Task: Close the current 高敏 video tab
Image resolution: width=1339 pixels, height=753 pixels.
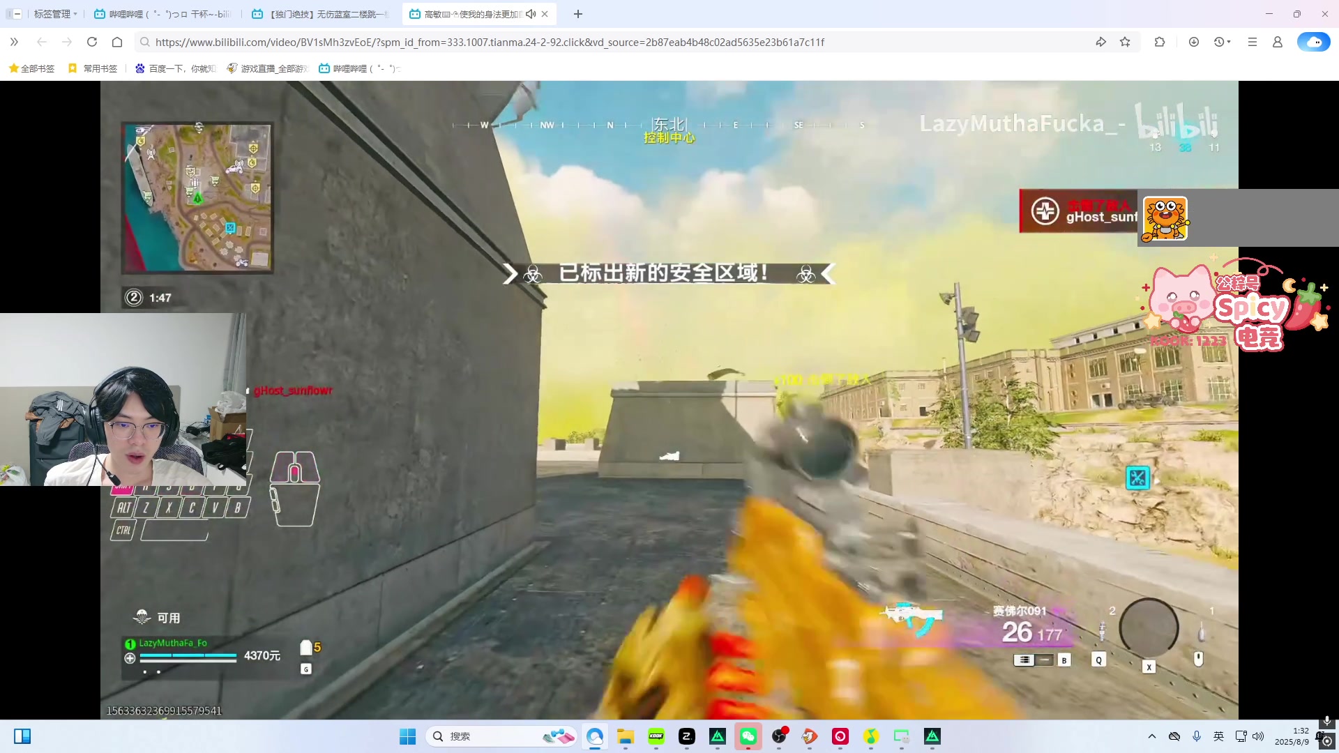Action: (545, 14)
